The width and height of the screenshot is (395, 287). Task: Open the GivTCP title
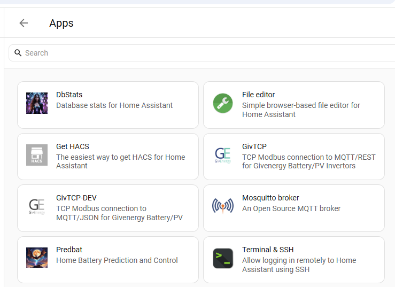pyautogui.click(x=254, y=146)
